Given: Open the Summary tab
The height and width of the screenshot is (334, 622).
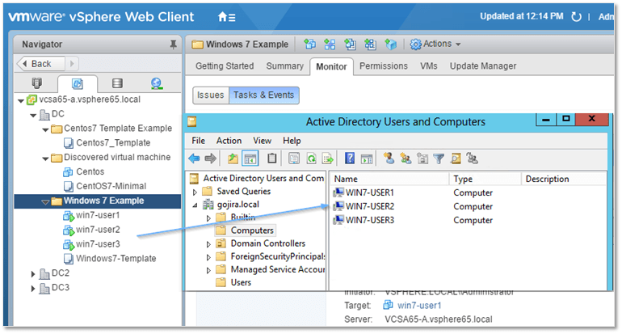Looking at the screenshot, I should pyautogui.click(x=284, y=66).
